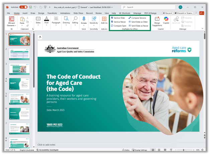Viewport: 210px width, 155px height.
Task: Open the Transitions tab
Action: tap(52, 13)
